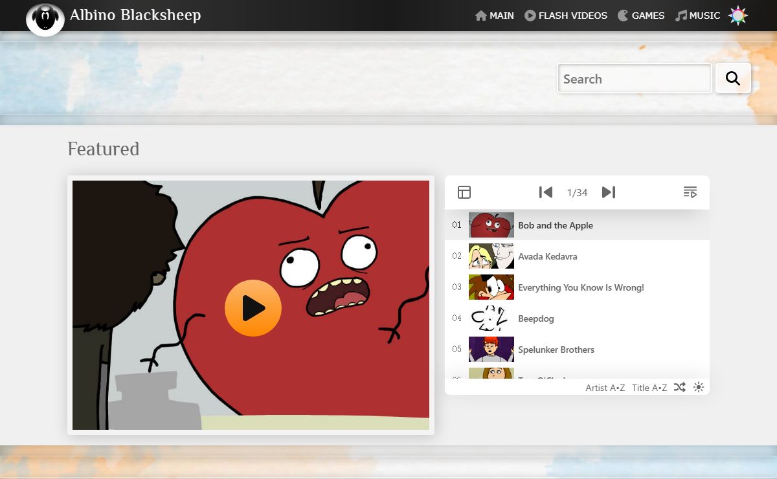Open the MUSIC menu item
This screenshot has width=777, height=479.
coord(697,16)
